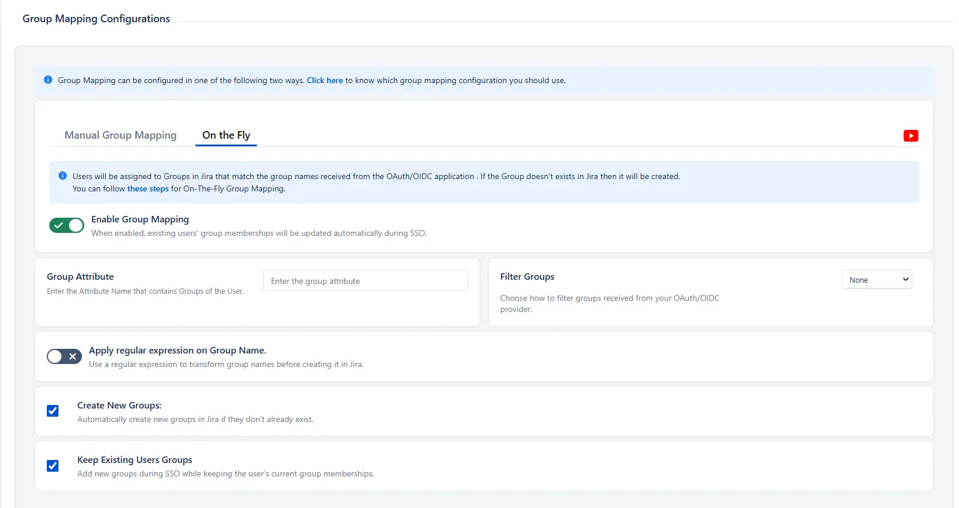This screenshot has height=508, width=959.
Task: Click the Enable Group Mapping label text
Action: [x=140, y=219]
